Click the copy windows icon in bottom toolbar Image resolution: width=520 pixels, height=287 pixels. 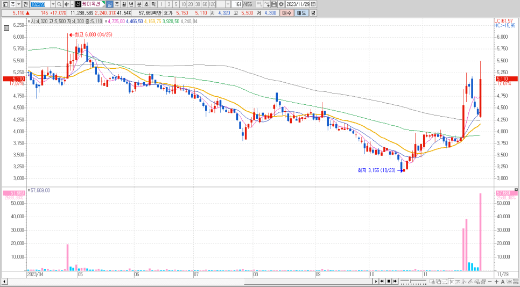pyautogui.click(x=438, y=282)
